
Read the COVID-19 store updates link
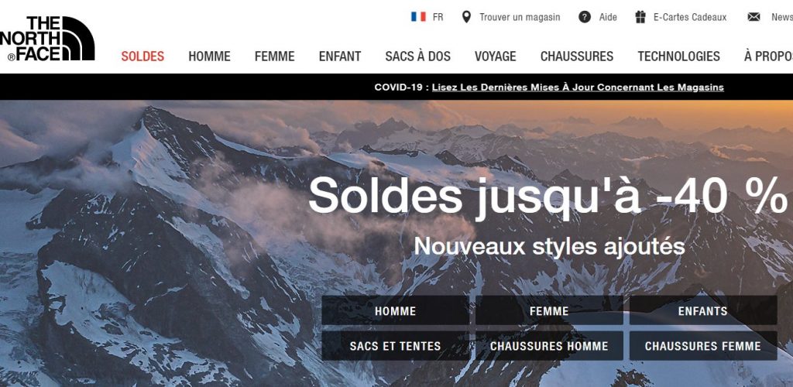point(578,87)
